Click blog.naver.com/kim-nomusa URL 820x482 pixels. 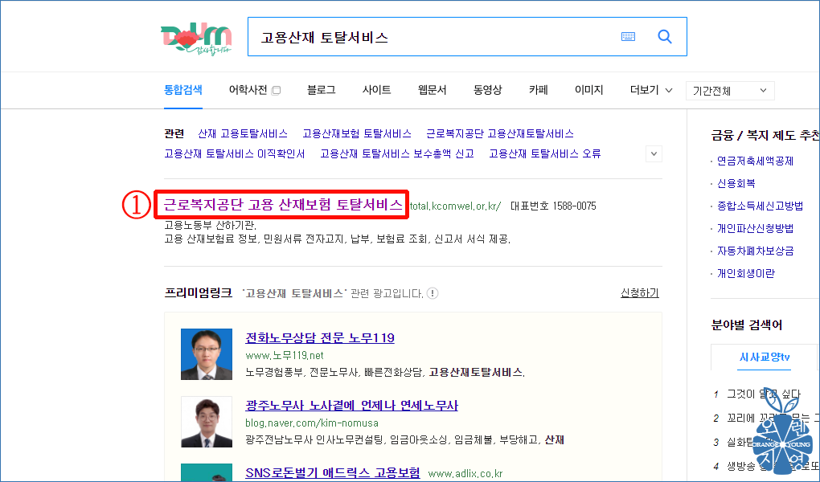click(312, 423)
